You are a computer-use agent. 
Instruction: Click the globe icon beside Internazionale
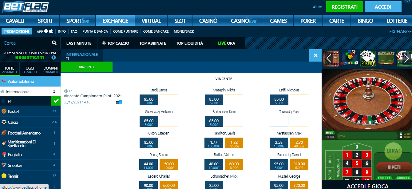3,91
